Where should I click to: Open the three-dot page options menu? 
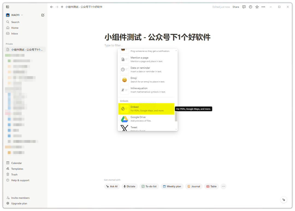click(x=263, y=7)
